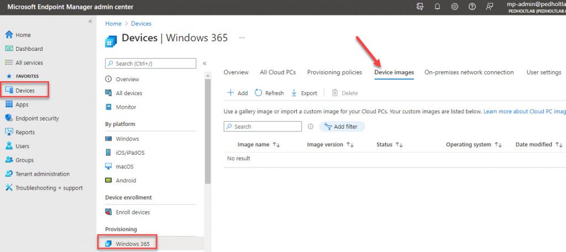Sort by Image name column
Viewport: 566px width, 252px height.
[x=259, y=144]
